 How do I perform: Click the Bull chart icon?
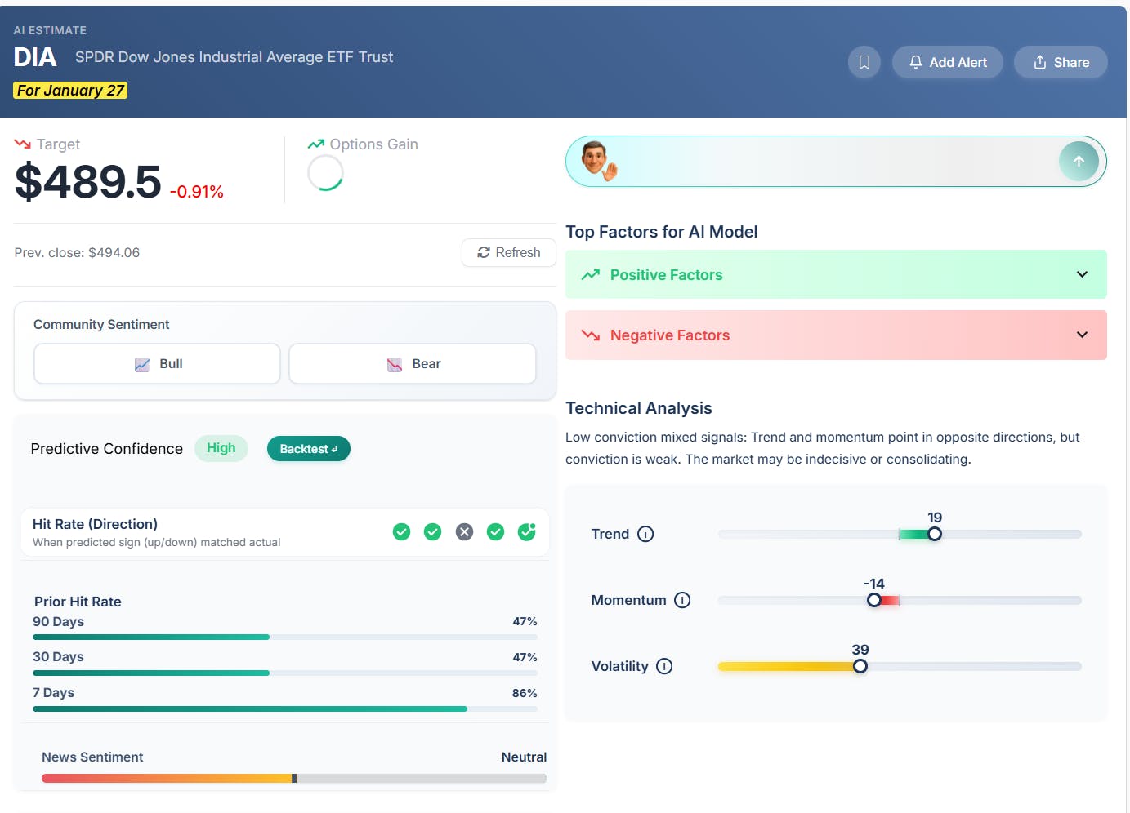(142, 364)
